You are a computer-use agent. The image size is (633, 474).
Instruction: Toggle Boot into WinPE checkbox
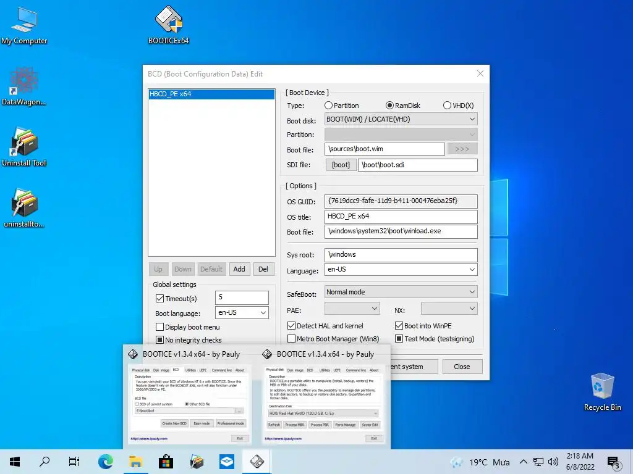pyautogui.click(x=399, y=325)
